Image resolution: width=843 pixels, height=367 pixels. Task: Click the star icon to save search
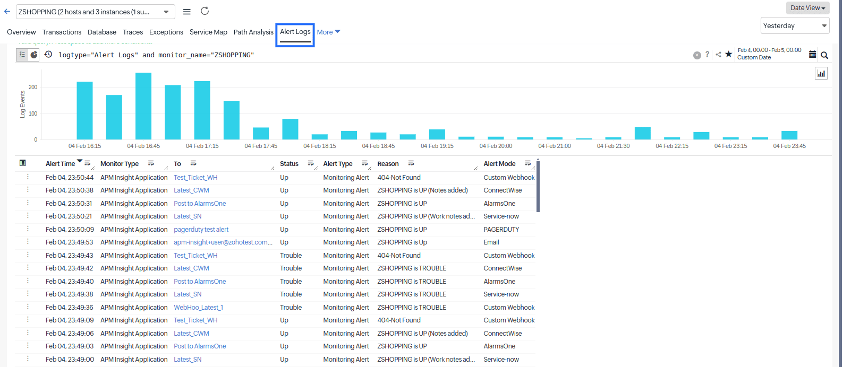pyautogui.click(x=728, y=54)
